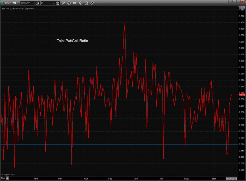Click the Chart window title label
This screenshot has width=246, height=181.
coord(8,3)
